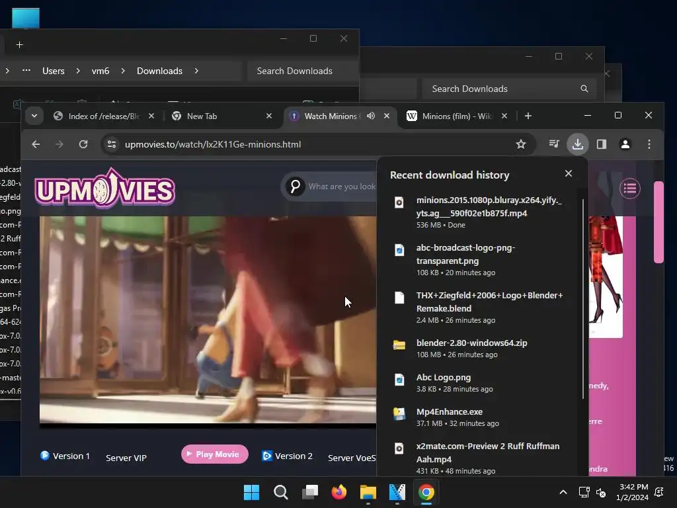Open Explorer breadcrumb ellipsis overflow
This screenshot has height=508, width=677.
[26, 70]
